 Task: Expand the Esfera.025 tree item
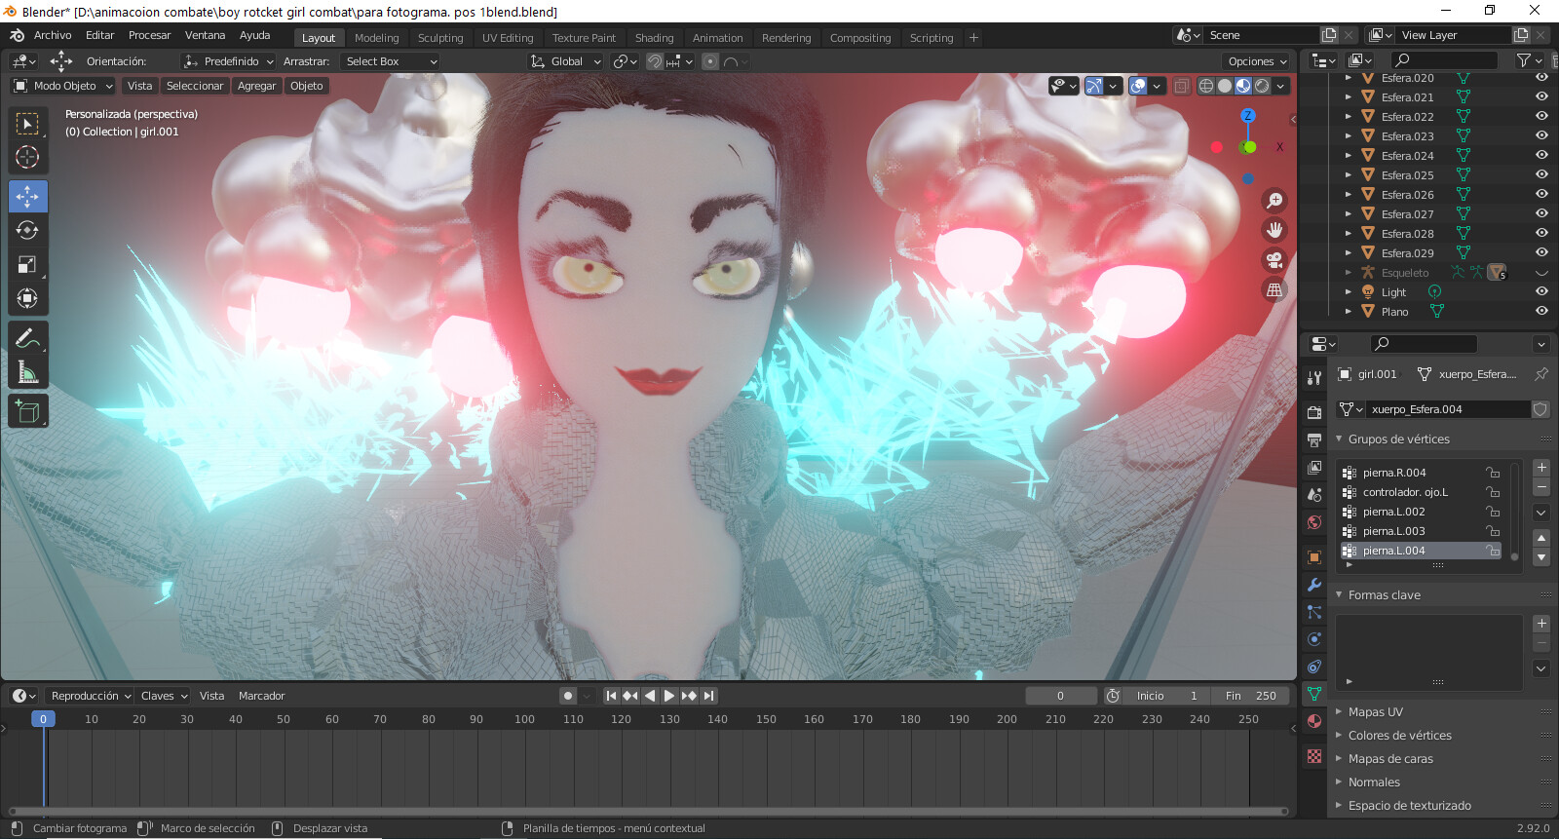click(1348, 175)
